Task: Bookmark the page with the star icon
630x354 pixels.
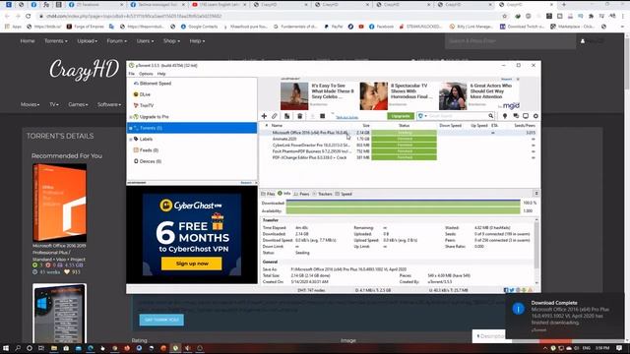Action: (x=505, y=16)
